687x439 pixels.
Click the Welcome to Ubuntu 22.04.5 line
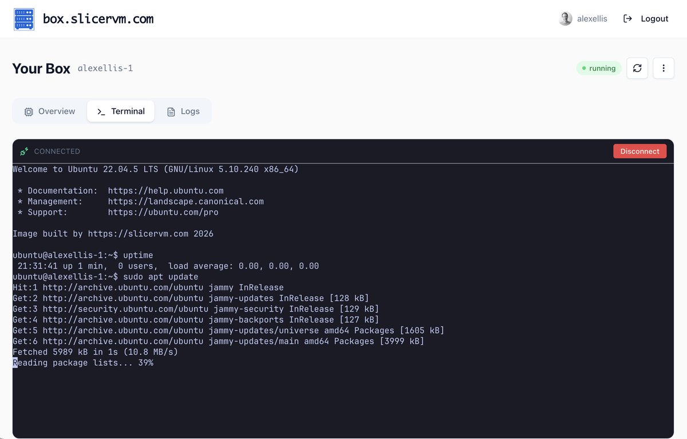[156, 169]
